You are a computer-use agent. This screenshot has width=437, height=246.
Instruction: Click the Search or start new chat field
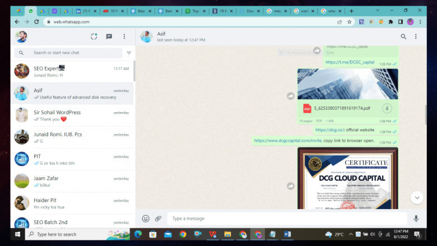(x=68, y=53)
